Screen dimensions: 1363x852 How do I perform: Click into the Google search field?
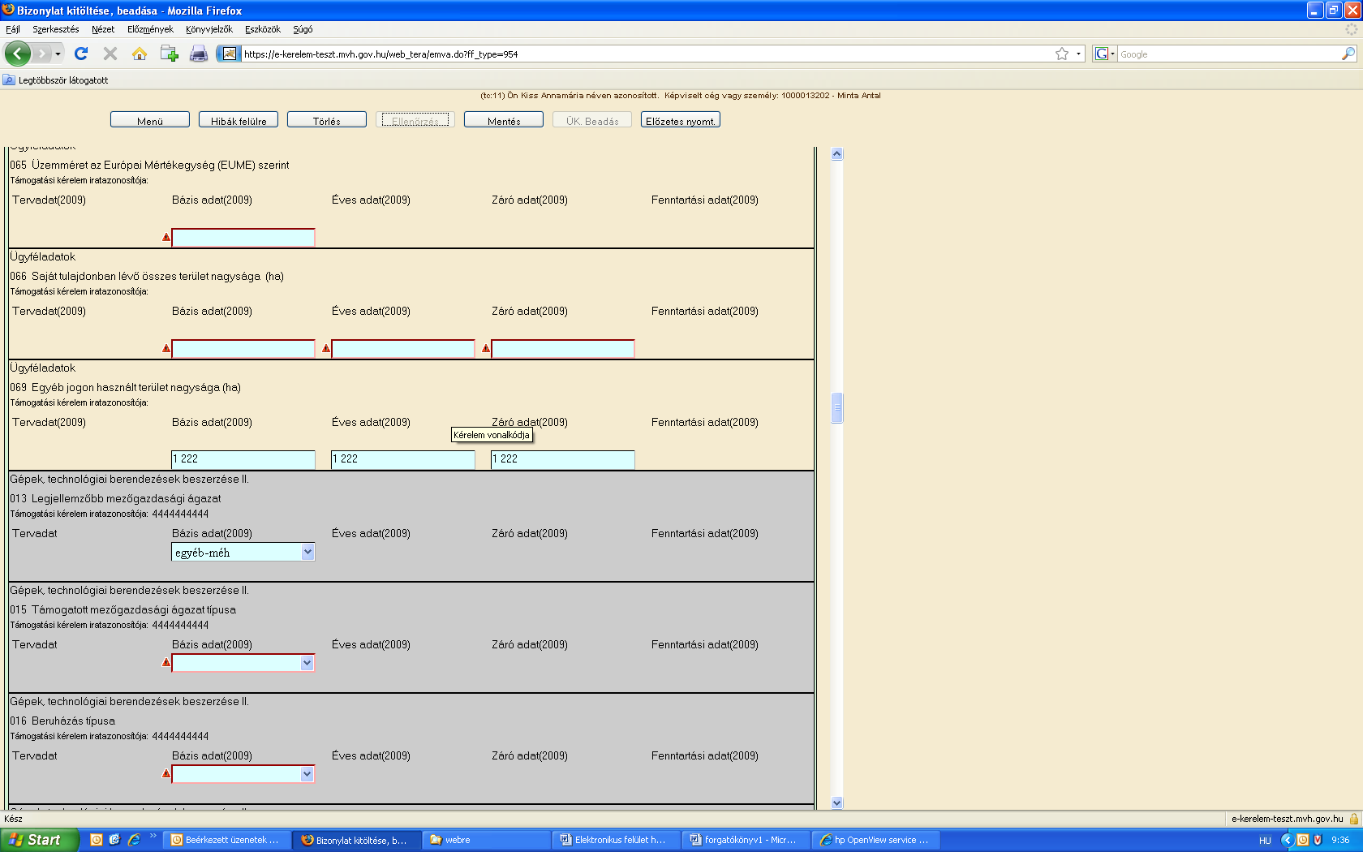point(1228,54)
